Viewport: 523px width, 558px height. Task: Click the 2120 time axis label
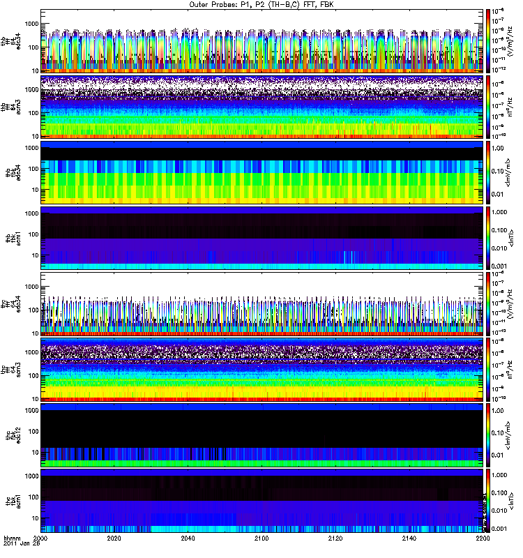pyautogui.click(x=335, y=538)
